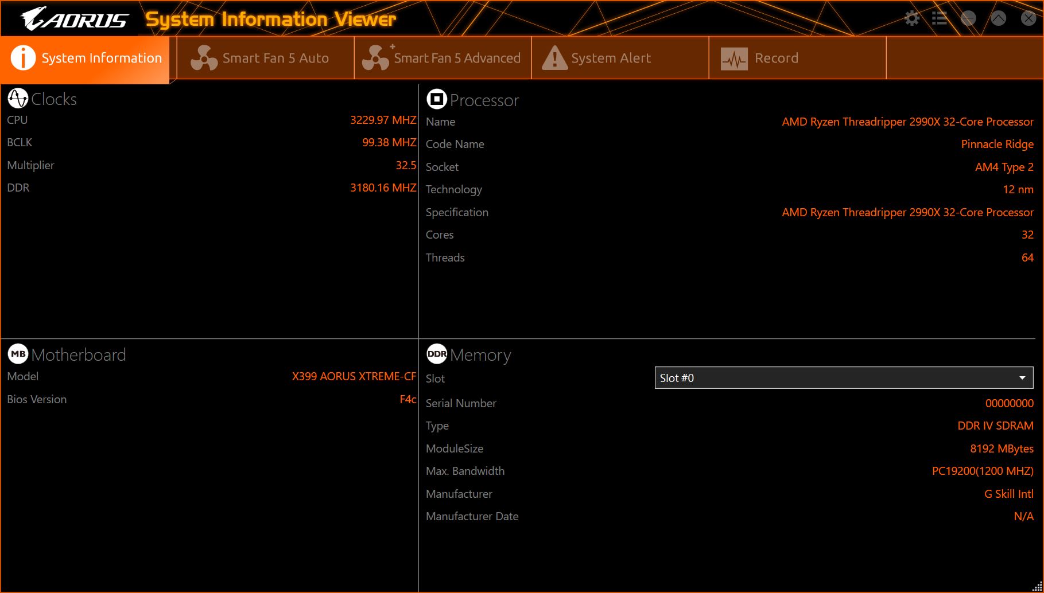Click the Processor chip icon
Viewport: 1044px width, 593px height.
coord(436,99)
